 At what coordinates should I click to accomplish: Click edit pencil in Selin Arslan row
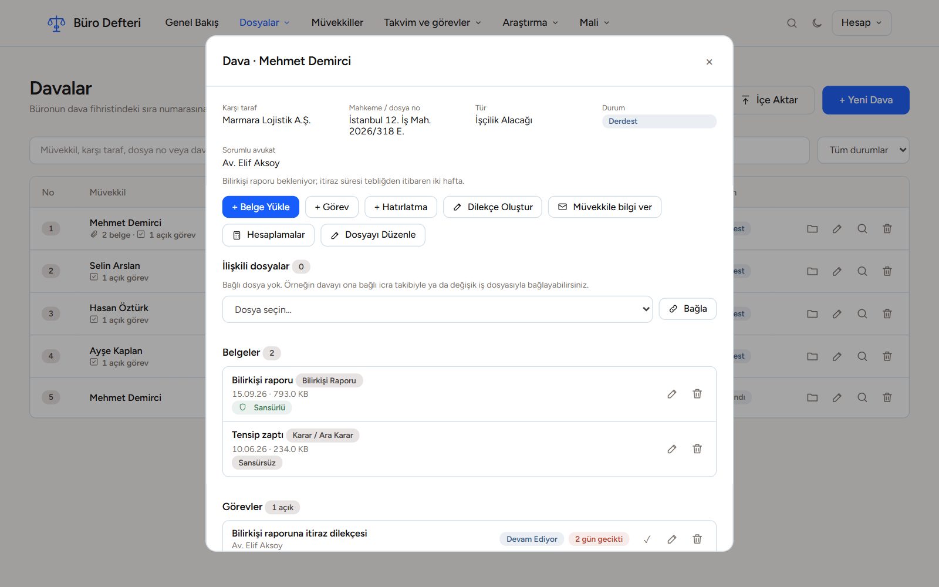[837, 271]
